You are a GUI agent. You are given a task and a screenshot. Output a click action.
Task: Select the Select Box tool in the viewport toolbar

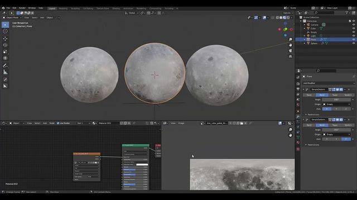tap(5, 24)
